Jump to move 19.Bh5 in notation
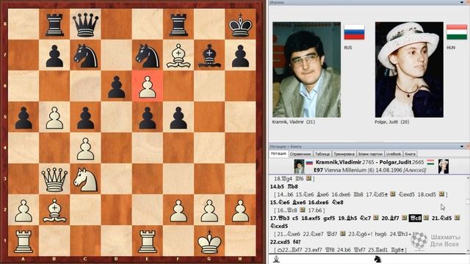This screenshot has height=264, width=470. click(347, 219)
